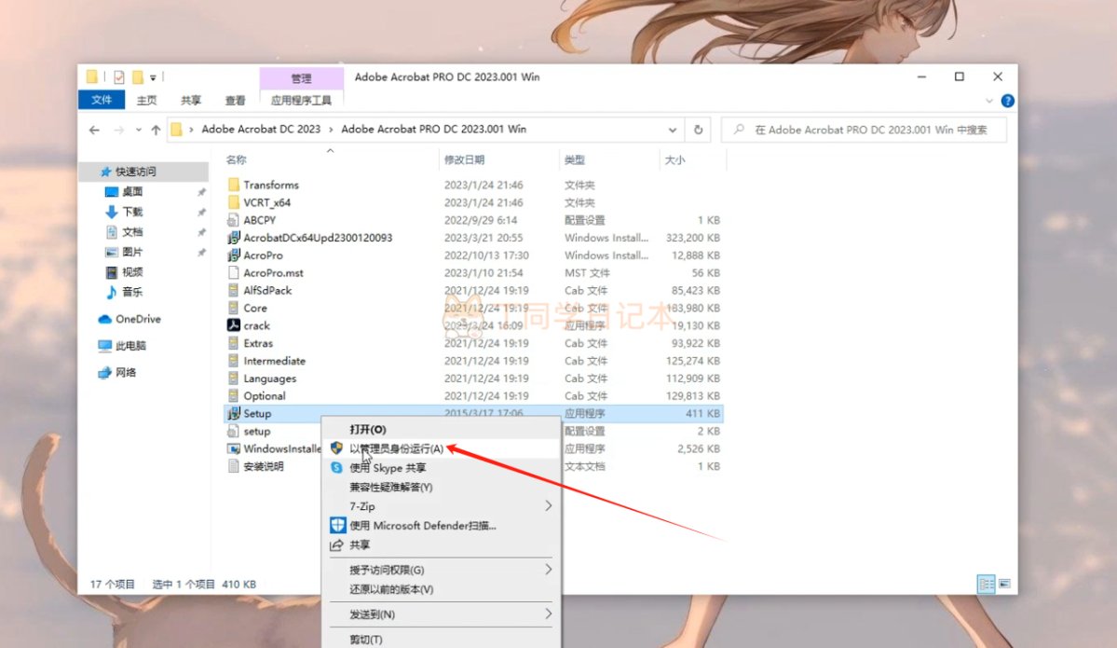Viewport: 1117px width, 648px height.
Task: Select the WindowsInstaller application icon
Action: pyautogui.click(x=234, y=448)
